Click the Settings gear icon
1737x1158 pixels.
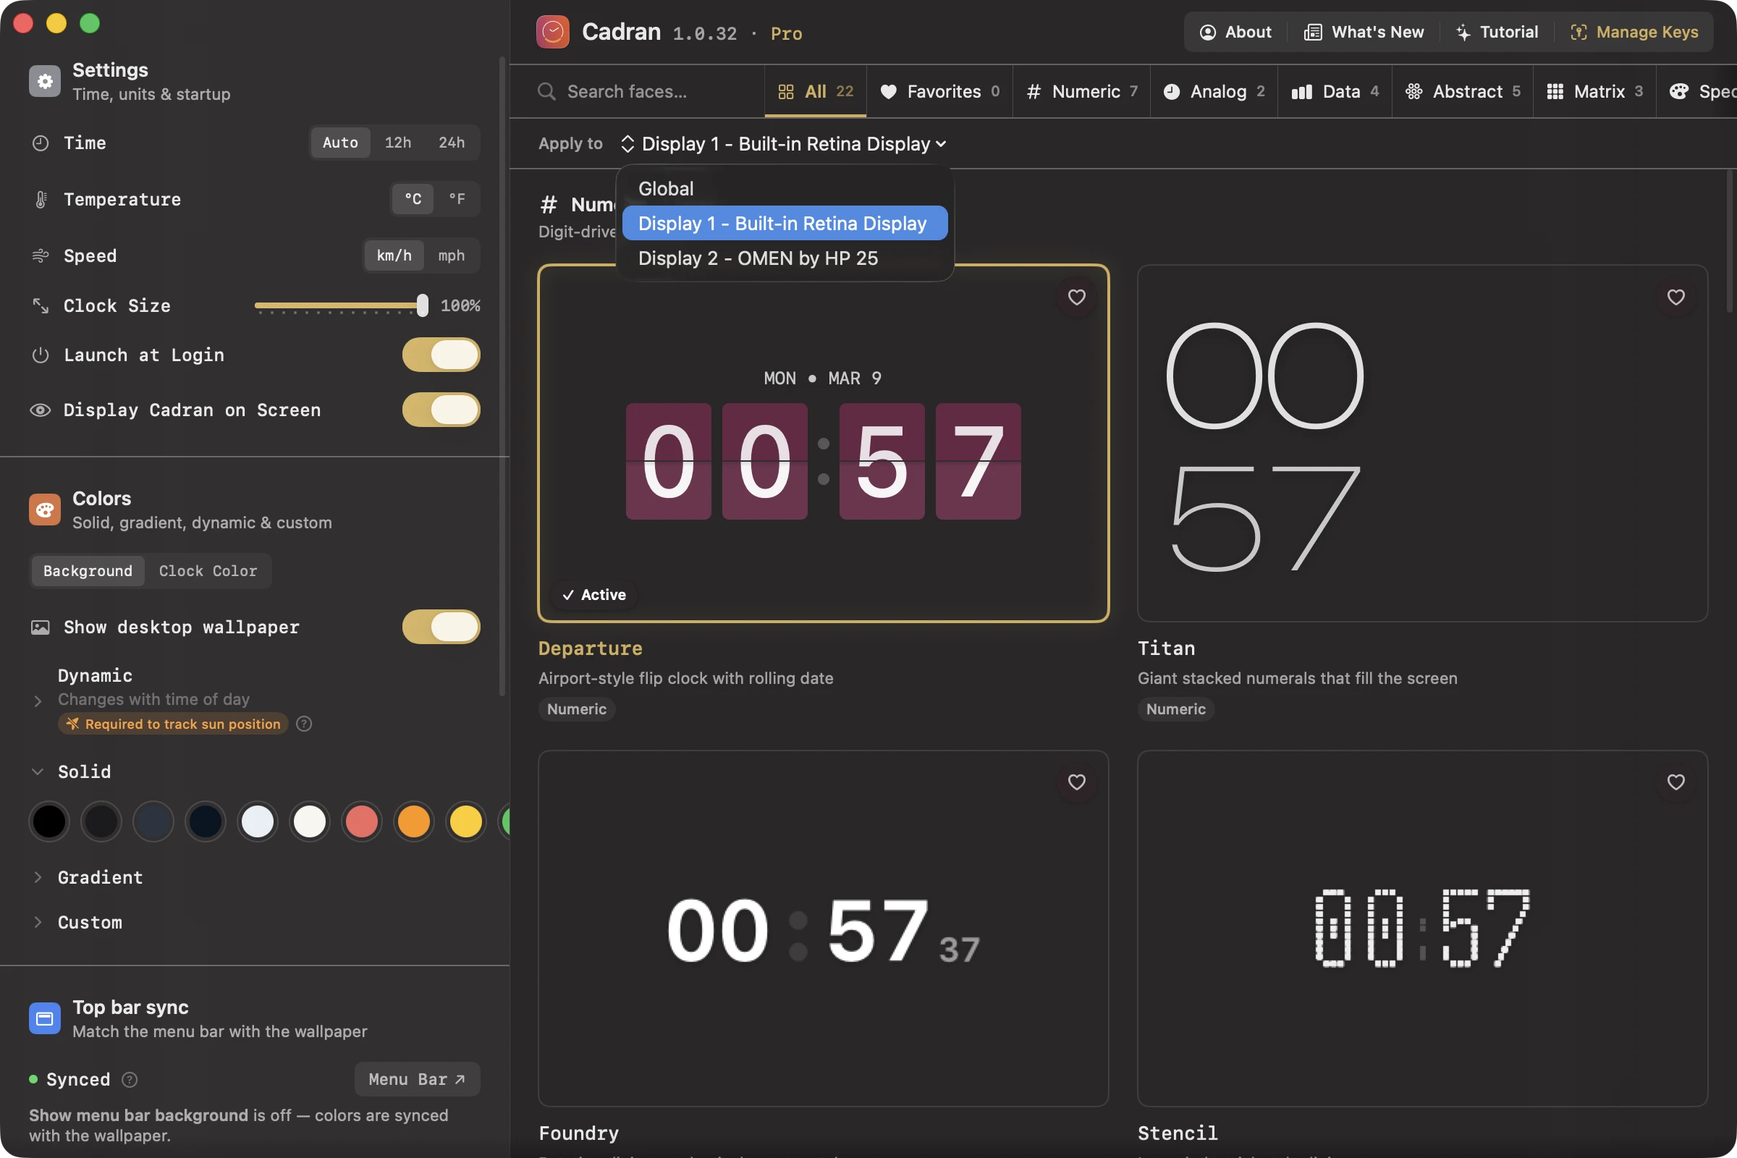(x=44, y=81)
